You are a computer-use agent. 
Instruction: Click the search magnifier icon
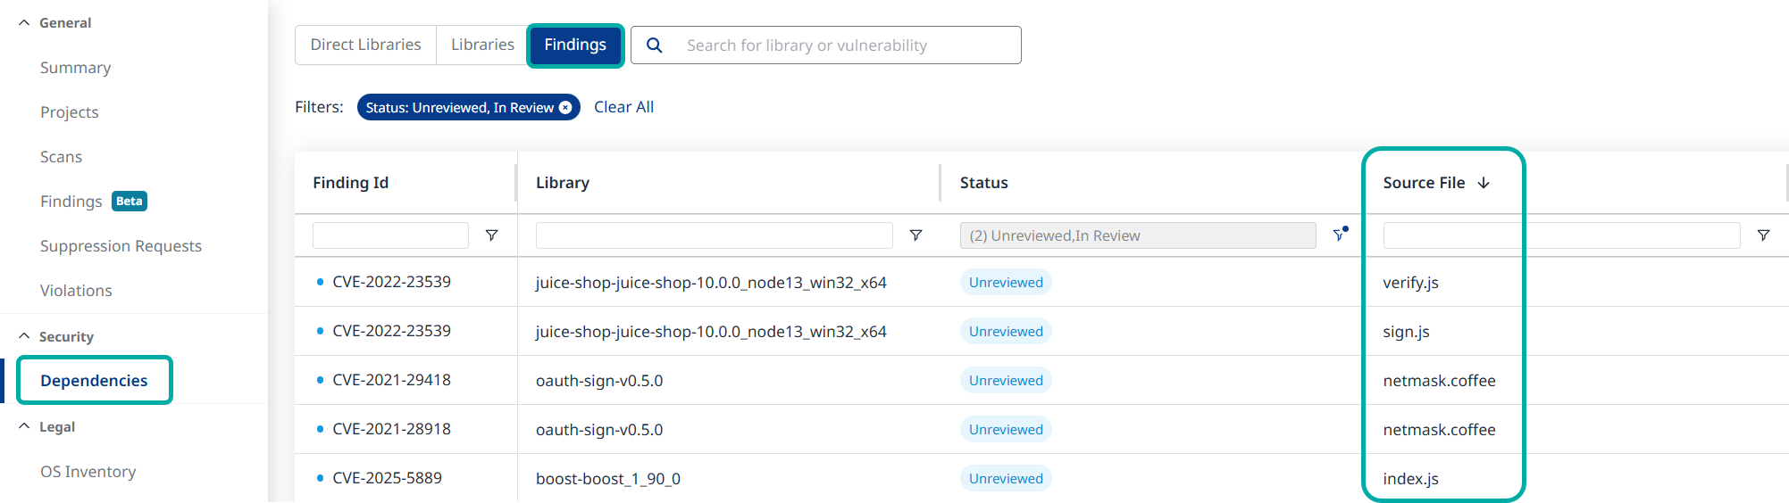(654, 45)
